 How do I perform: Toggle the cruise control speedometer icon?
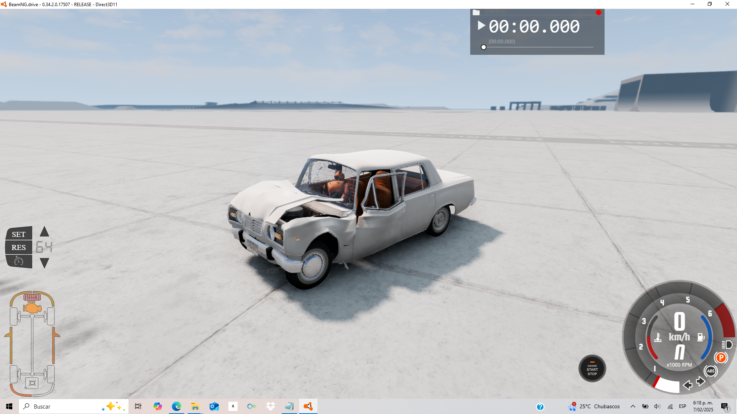pyautogui.click(x=19, y=261)
